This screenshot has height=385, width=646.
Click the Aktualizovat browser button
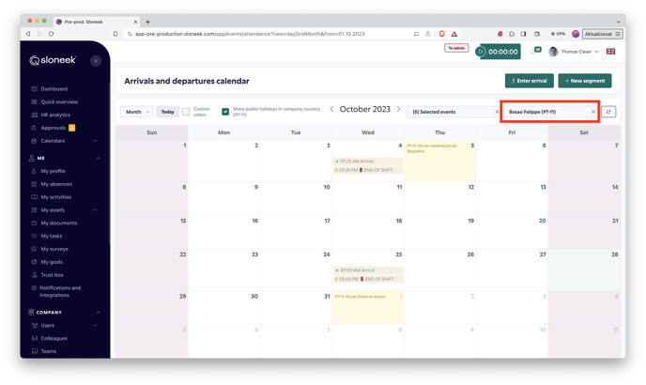[602, 34]
